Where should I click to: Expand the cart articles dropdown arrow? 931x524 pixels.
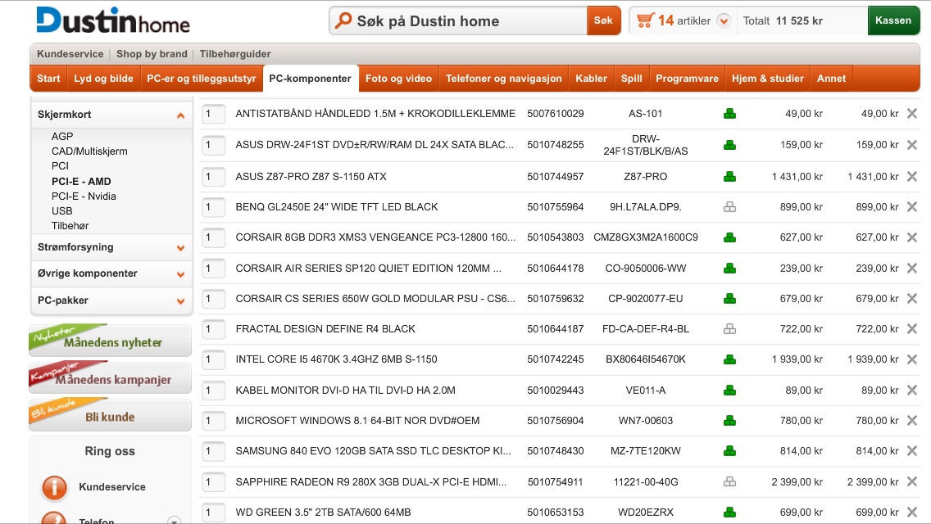coord(723,20)
